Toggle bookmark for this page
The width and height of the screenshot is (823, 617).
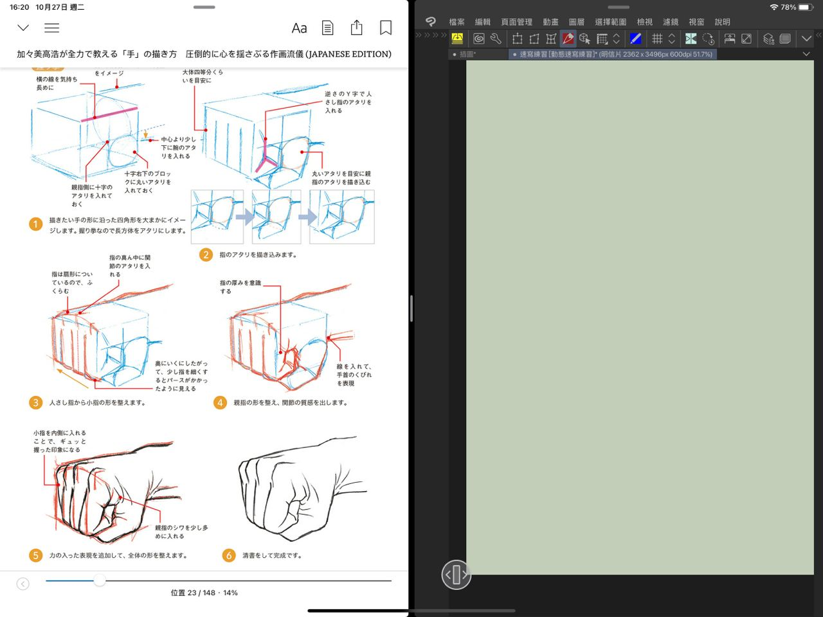(x=386, y=28)
